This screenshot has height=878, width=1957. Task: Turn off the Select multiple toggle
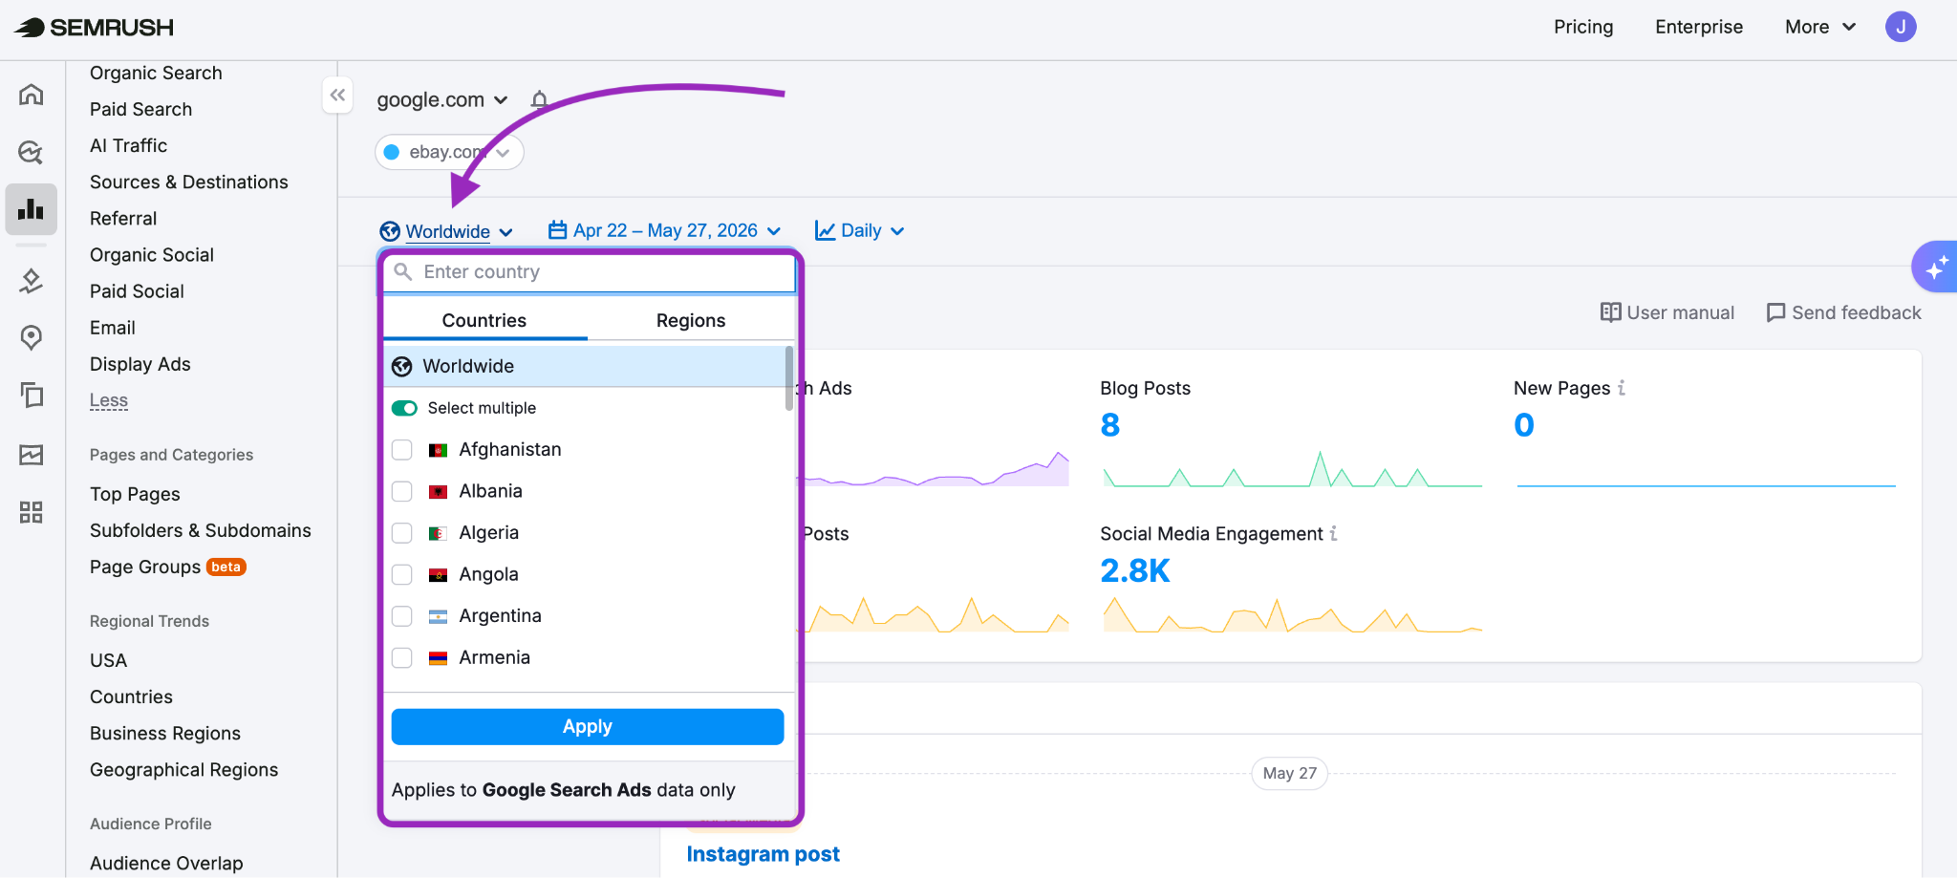(404, 408)
